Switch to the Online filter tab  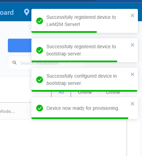coord(85,94)
